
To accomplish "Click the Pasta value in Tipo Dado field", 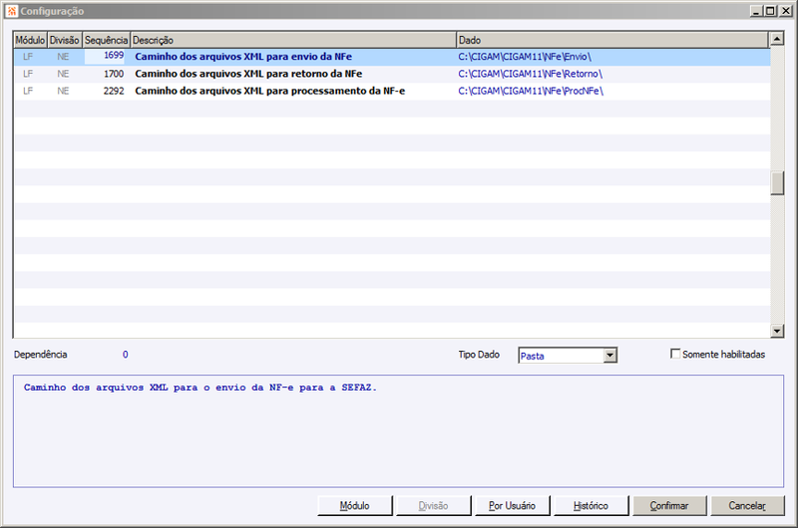I will [533, 356].
